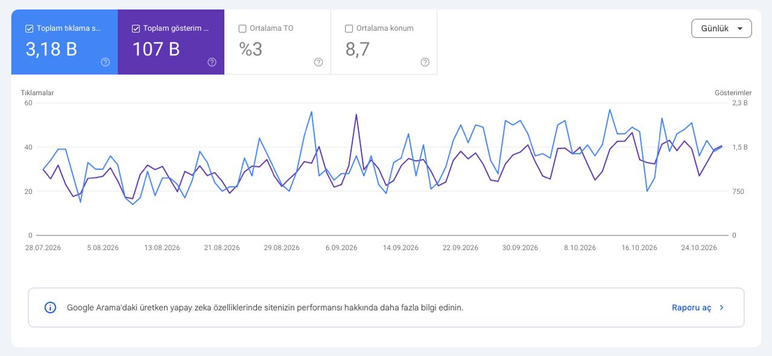Click the 29.08.2026 date label
Screen dimensions: 772x356
coord(282,248)
